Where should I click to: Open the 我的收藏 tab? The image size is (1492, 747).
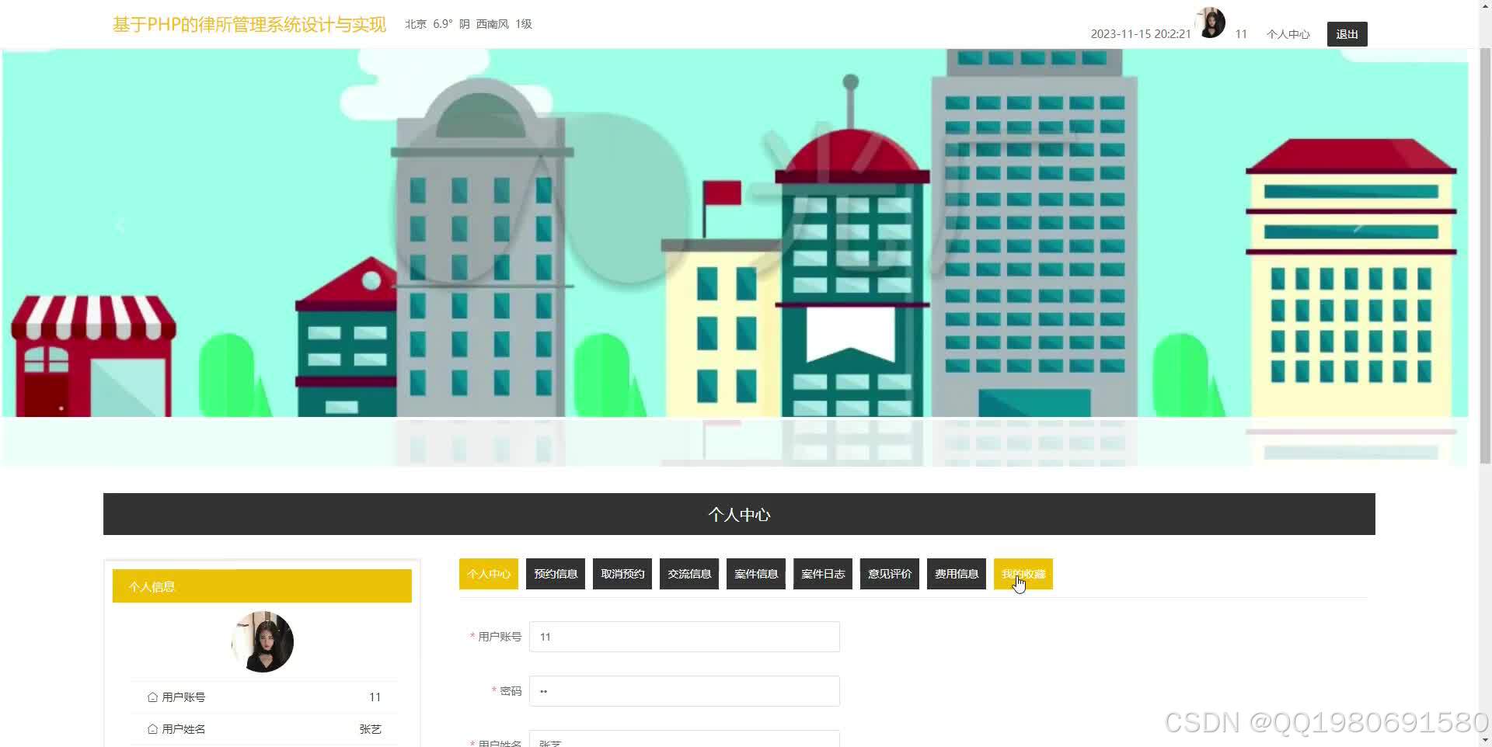[x=1023, y=573]
